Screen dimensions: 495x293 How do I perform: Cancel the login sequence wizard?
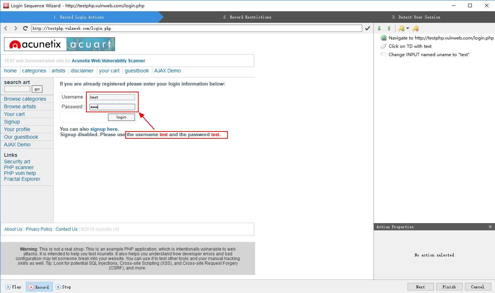478,286
